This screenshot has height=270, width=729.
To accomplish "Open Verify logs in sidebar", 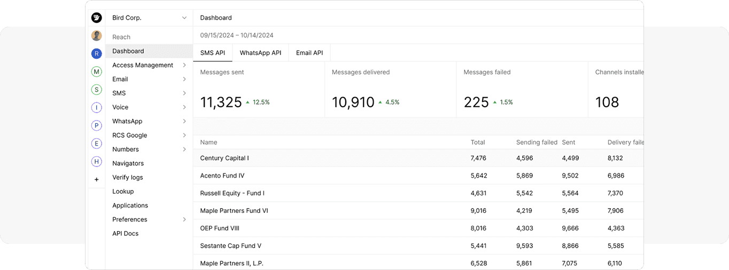I will click(128, 177).
